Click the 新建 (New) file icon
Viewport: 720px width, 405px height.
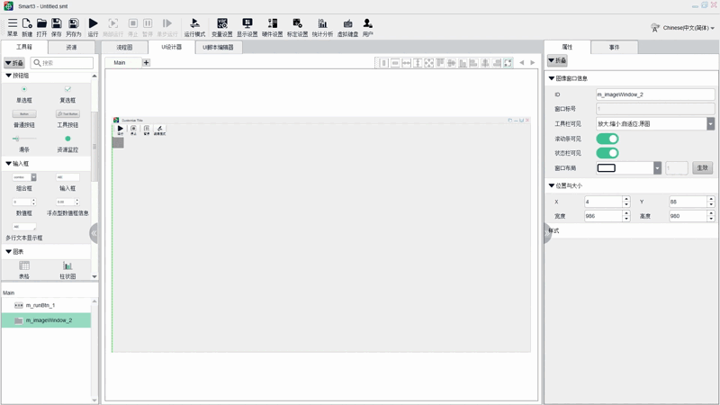[27, 23]
